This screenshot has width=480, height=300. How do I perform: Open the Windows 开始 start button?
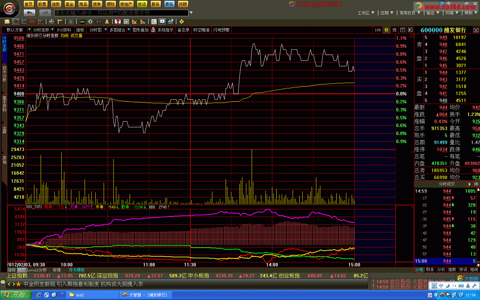click(16, 295)
